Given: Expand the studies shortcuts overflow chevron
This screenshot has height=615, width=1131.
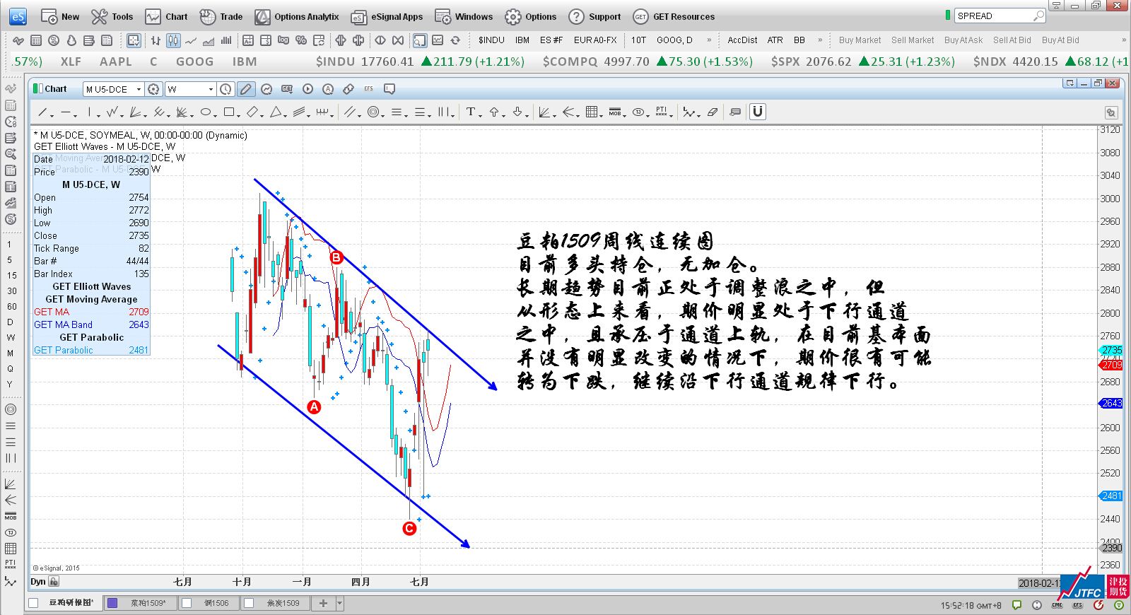Looking at the screenshot, I should coord(820,40).
